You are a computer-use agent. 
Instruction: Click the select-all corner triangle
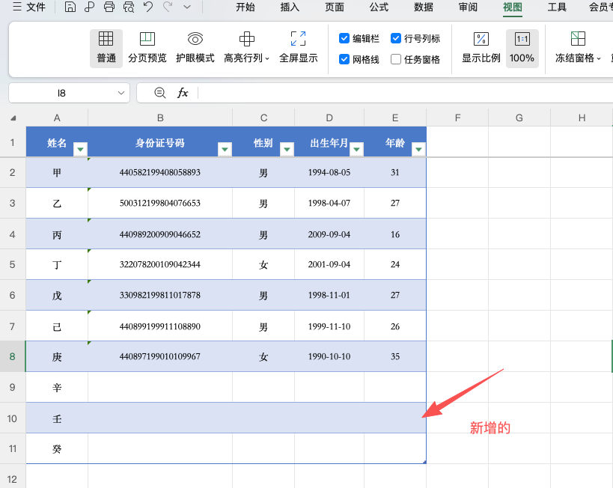(13, 118)
